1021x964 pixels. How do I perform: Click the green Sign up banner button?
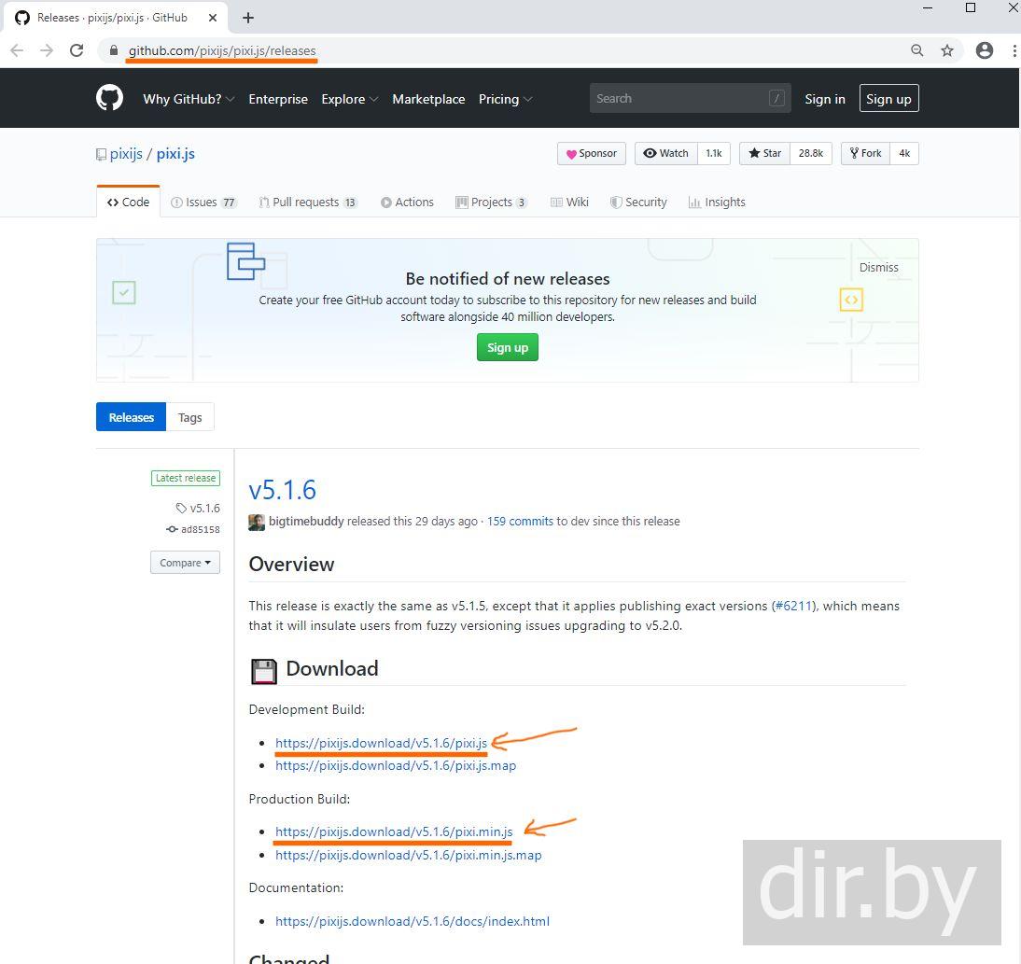508,347
